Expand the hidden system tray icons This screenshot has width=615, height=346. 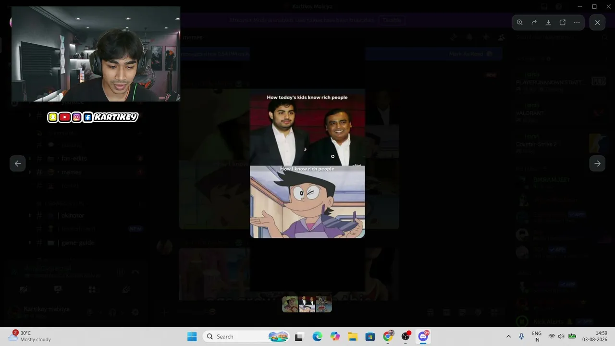508,336
